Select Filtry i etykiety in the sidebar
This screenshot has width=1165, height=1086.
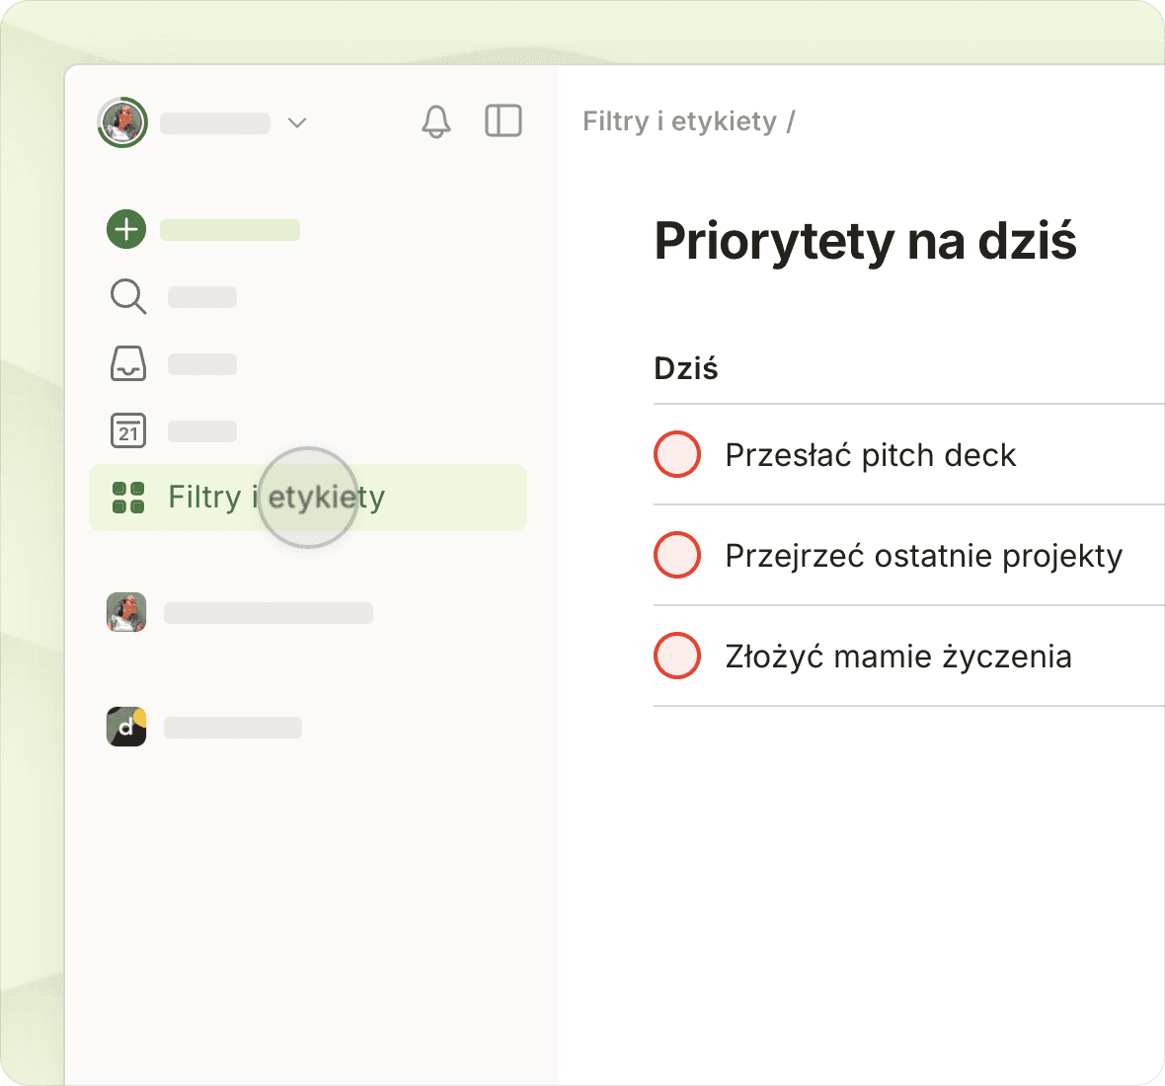click(276, 498)
